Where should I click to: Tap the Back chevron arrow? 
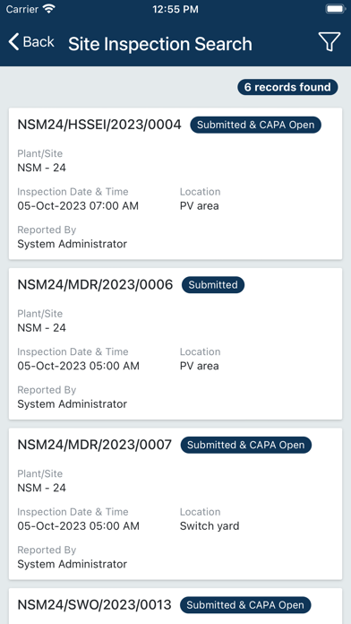pyautogui.click(x=13, y=42)
